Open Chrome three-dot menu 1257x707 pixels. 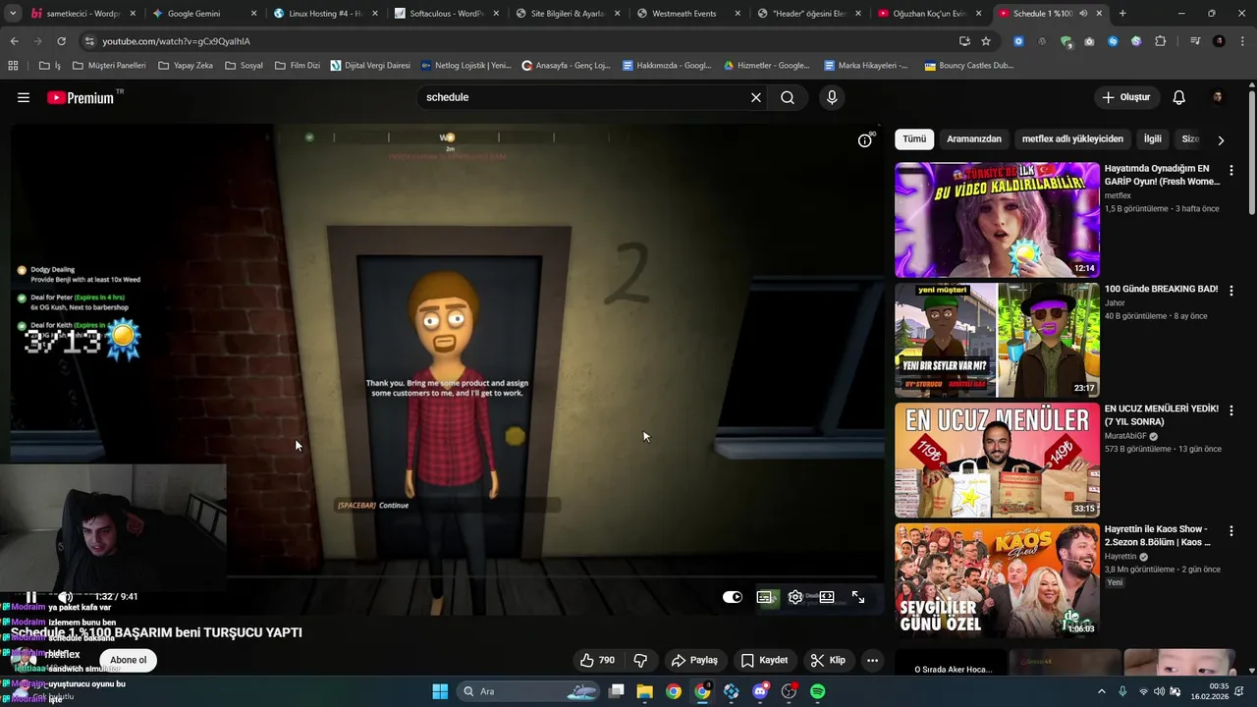click(1242, 41)
